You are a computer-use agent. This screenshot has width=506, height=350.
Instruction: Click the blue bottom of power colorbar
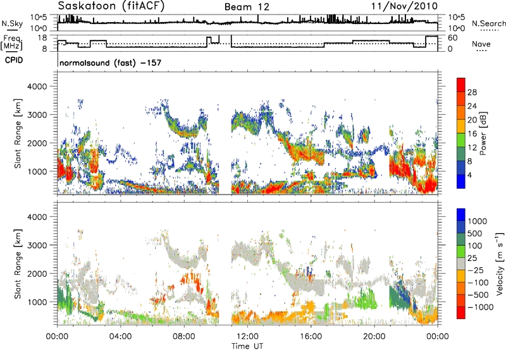pyautogui.click(x=461, y=181)
